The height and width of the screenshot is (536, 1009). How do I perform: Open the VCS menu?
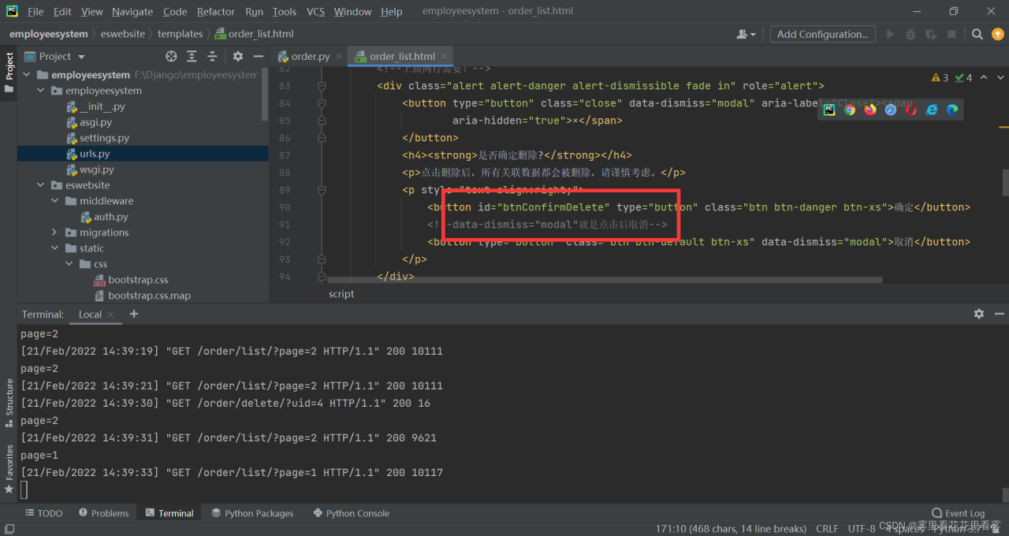[315, 12]
